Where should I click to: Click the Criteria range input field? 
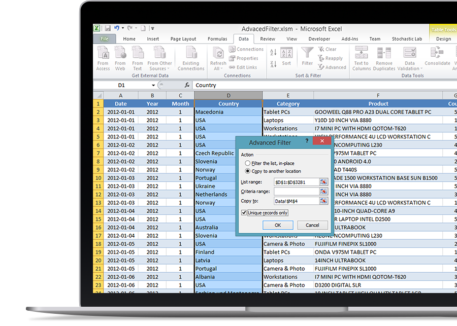(x=296, y=192)
